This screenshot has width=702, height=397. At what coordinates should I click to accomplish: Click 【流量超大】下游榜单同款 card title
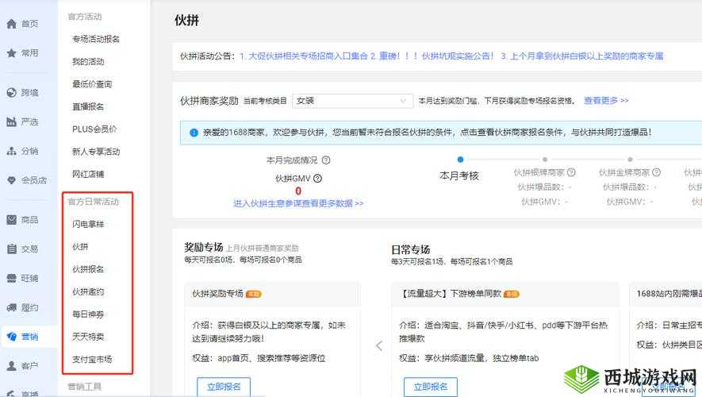click(450, 294)
